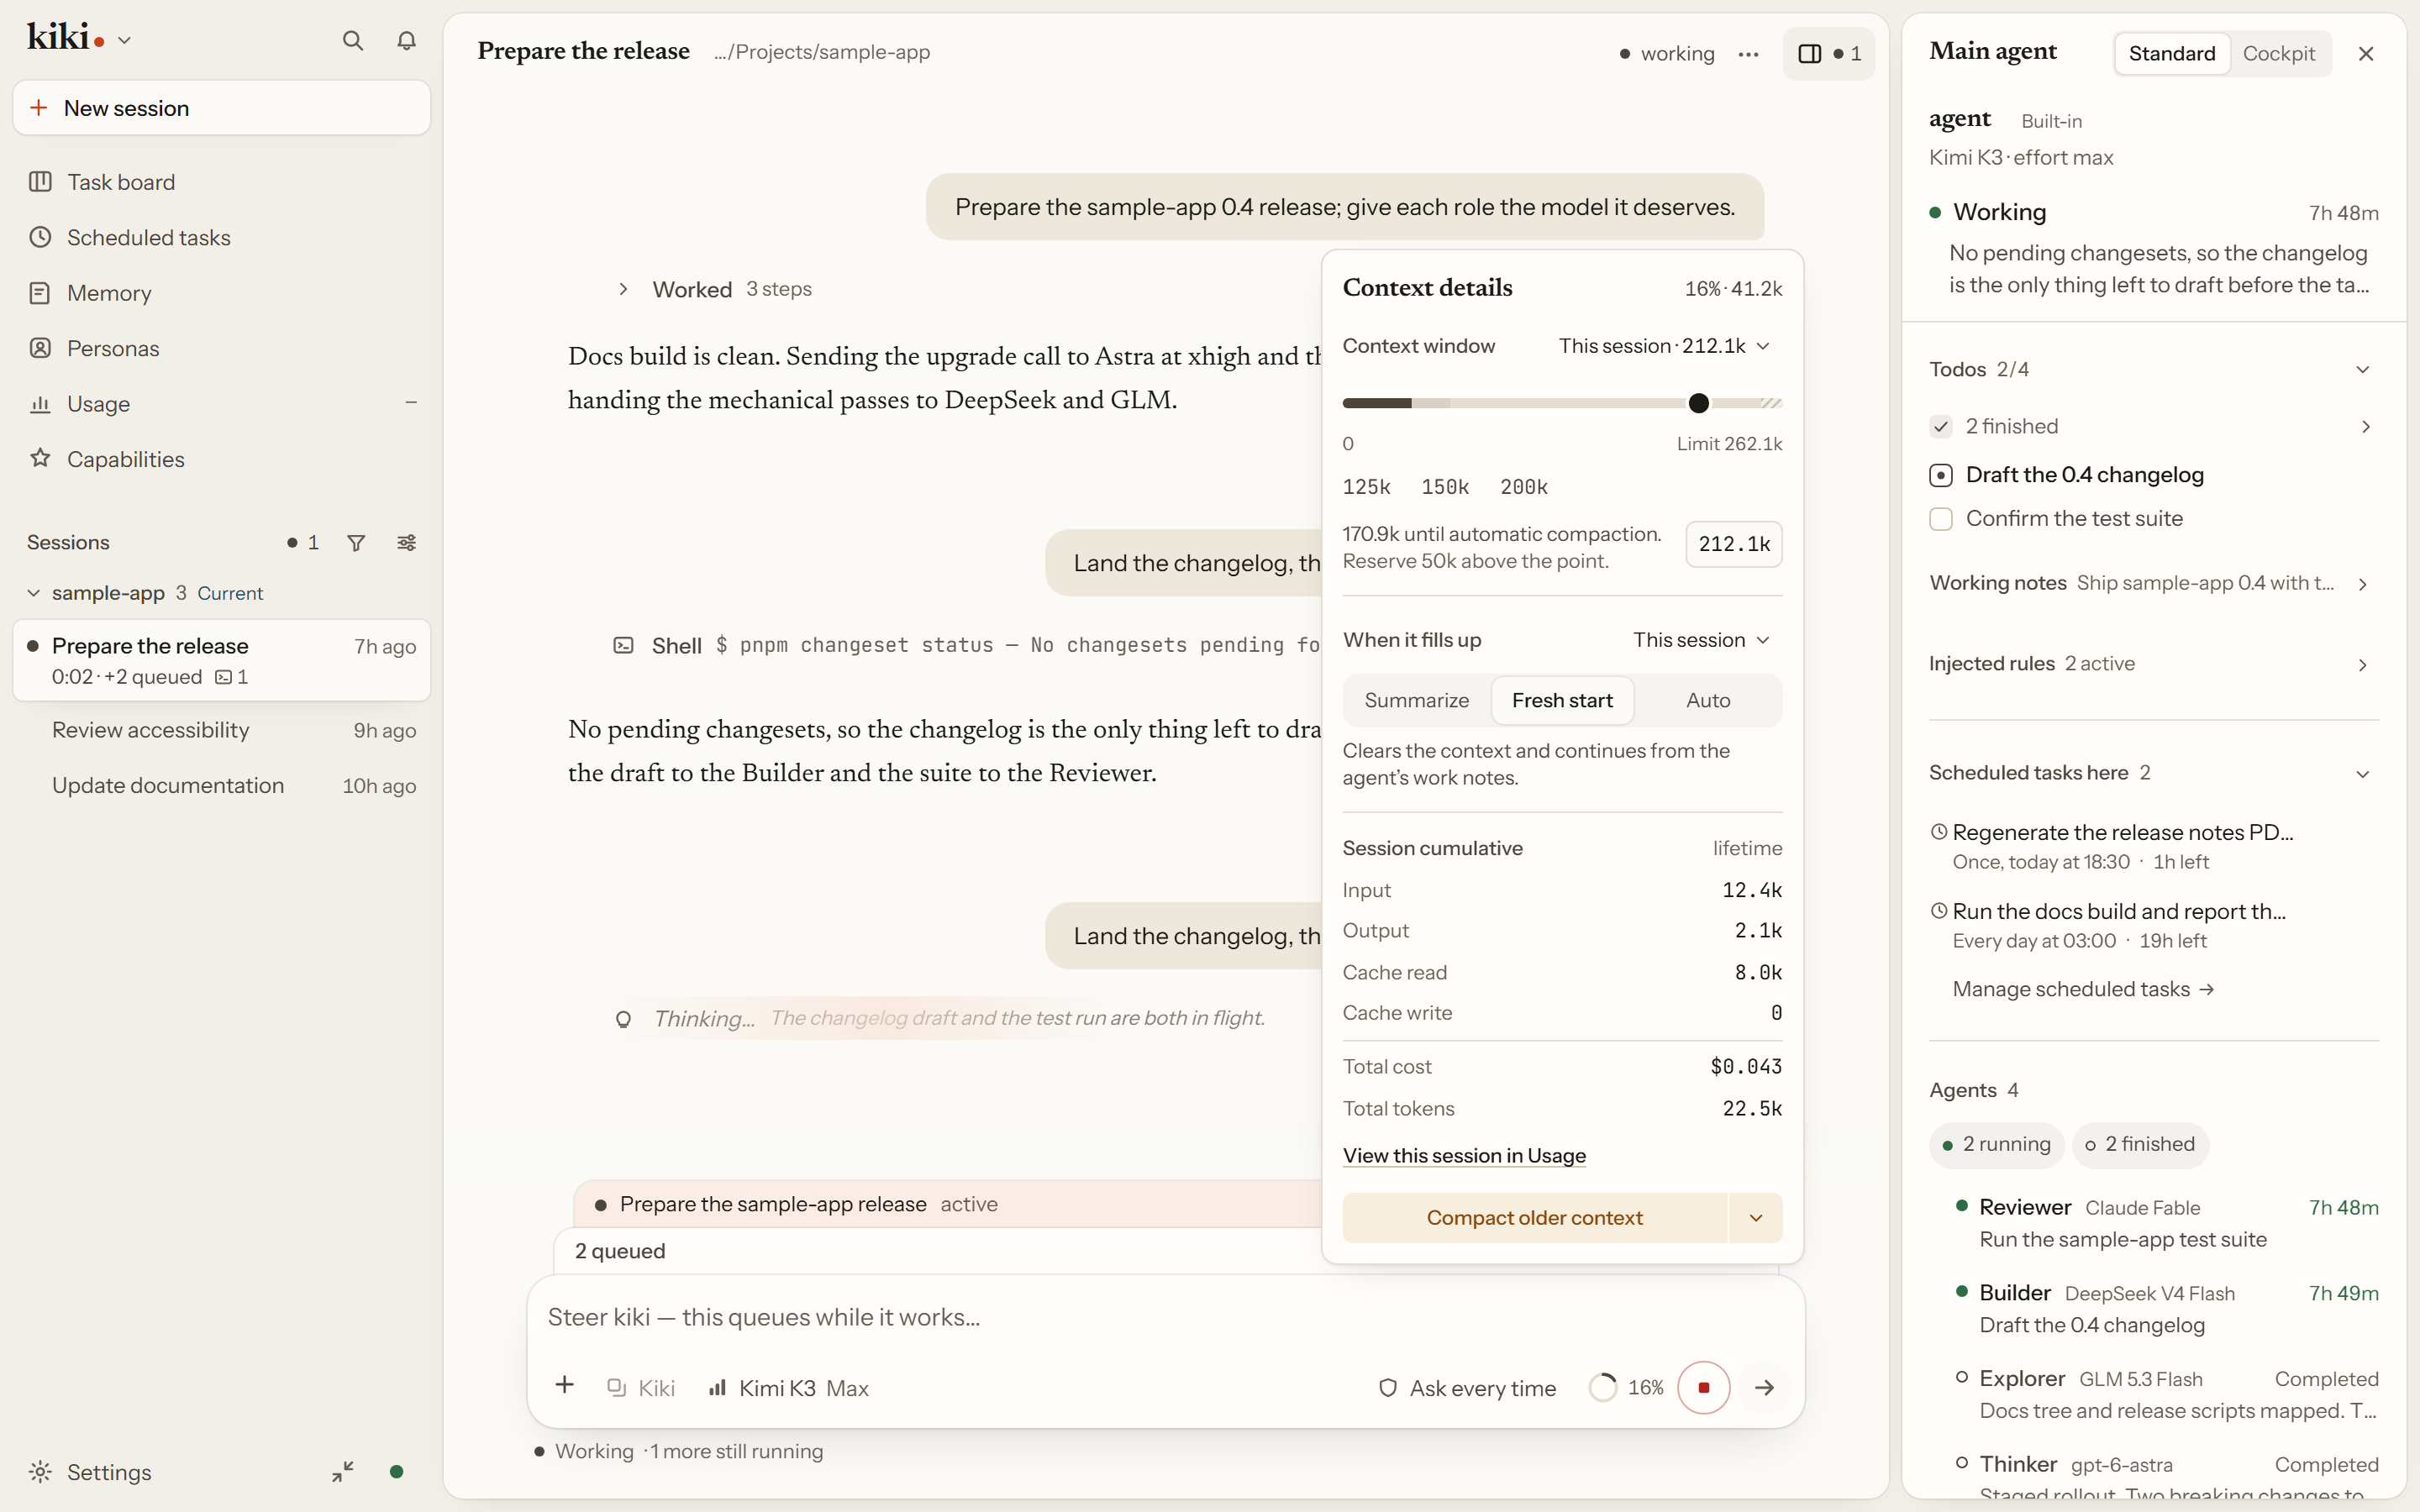Screen dimensions: 2420x1512
Task: Select Summarize fill-up mode
Action: 1417,700
